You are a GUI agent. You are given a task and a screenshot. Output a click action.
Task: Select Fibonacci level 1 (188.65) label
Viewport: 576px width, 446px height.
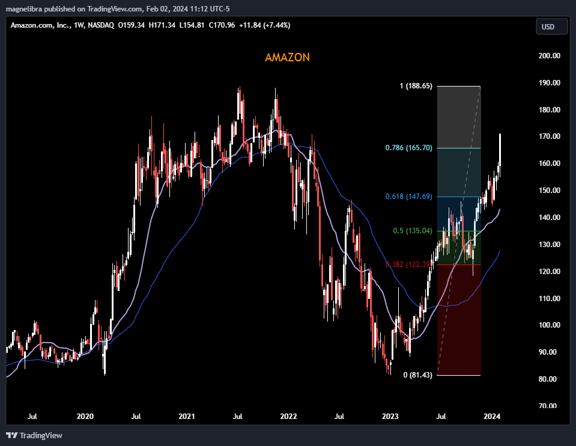[416, 86]
